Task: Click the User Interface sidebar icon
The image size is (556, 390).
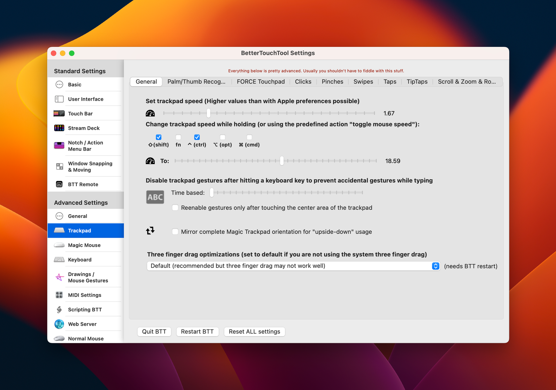Action: (59, 99)
